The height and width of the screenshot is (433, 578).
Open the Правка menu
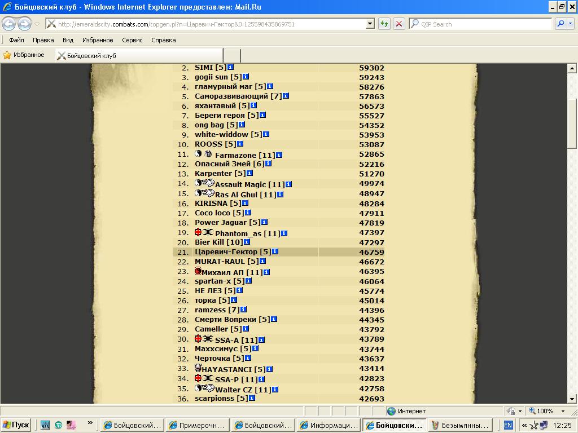43,40
